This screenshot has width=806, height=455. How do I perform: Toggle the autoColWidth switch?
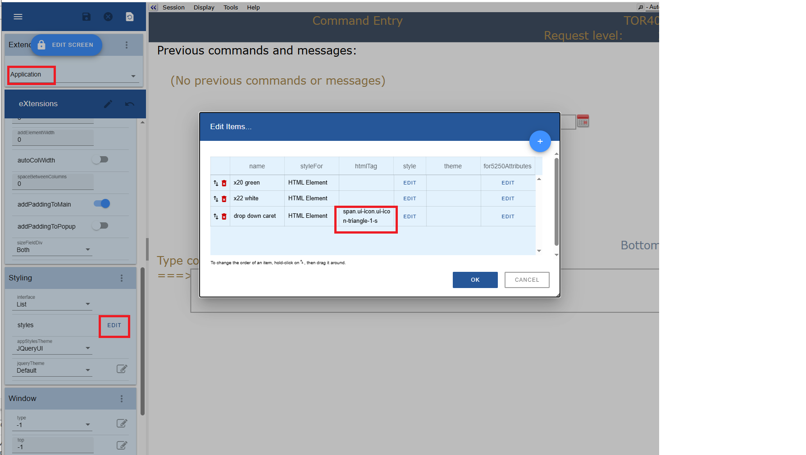coord(100,160)
